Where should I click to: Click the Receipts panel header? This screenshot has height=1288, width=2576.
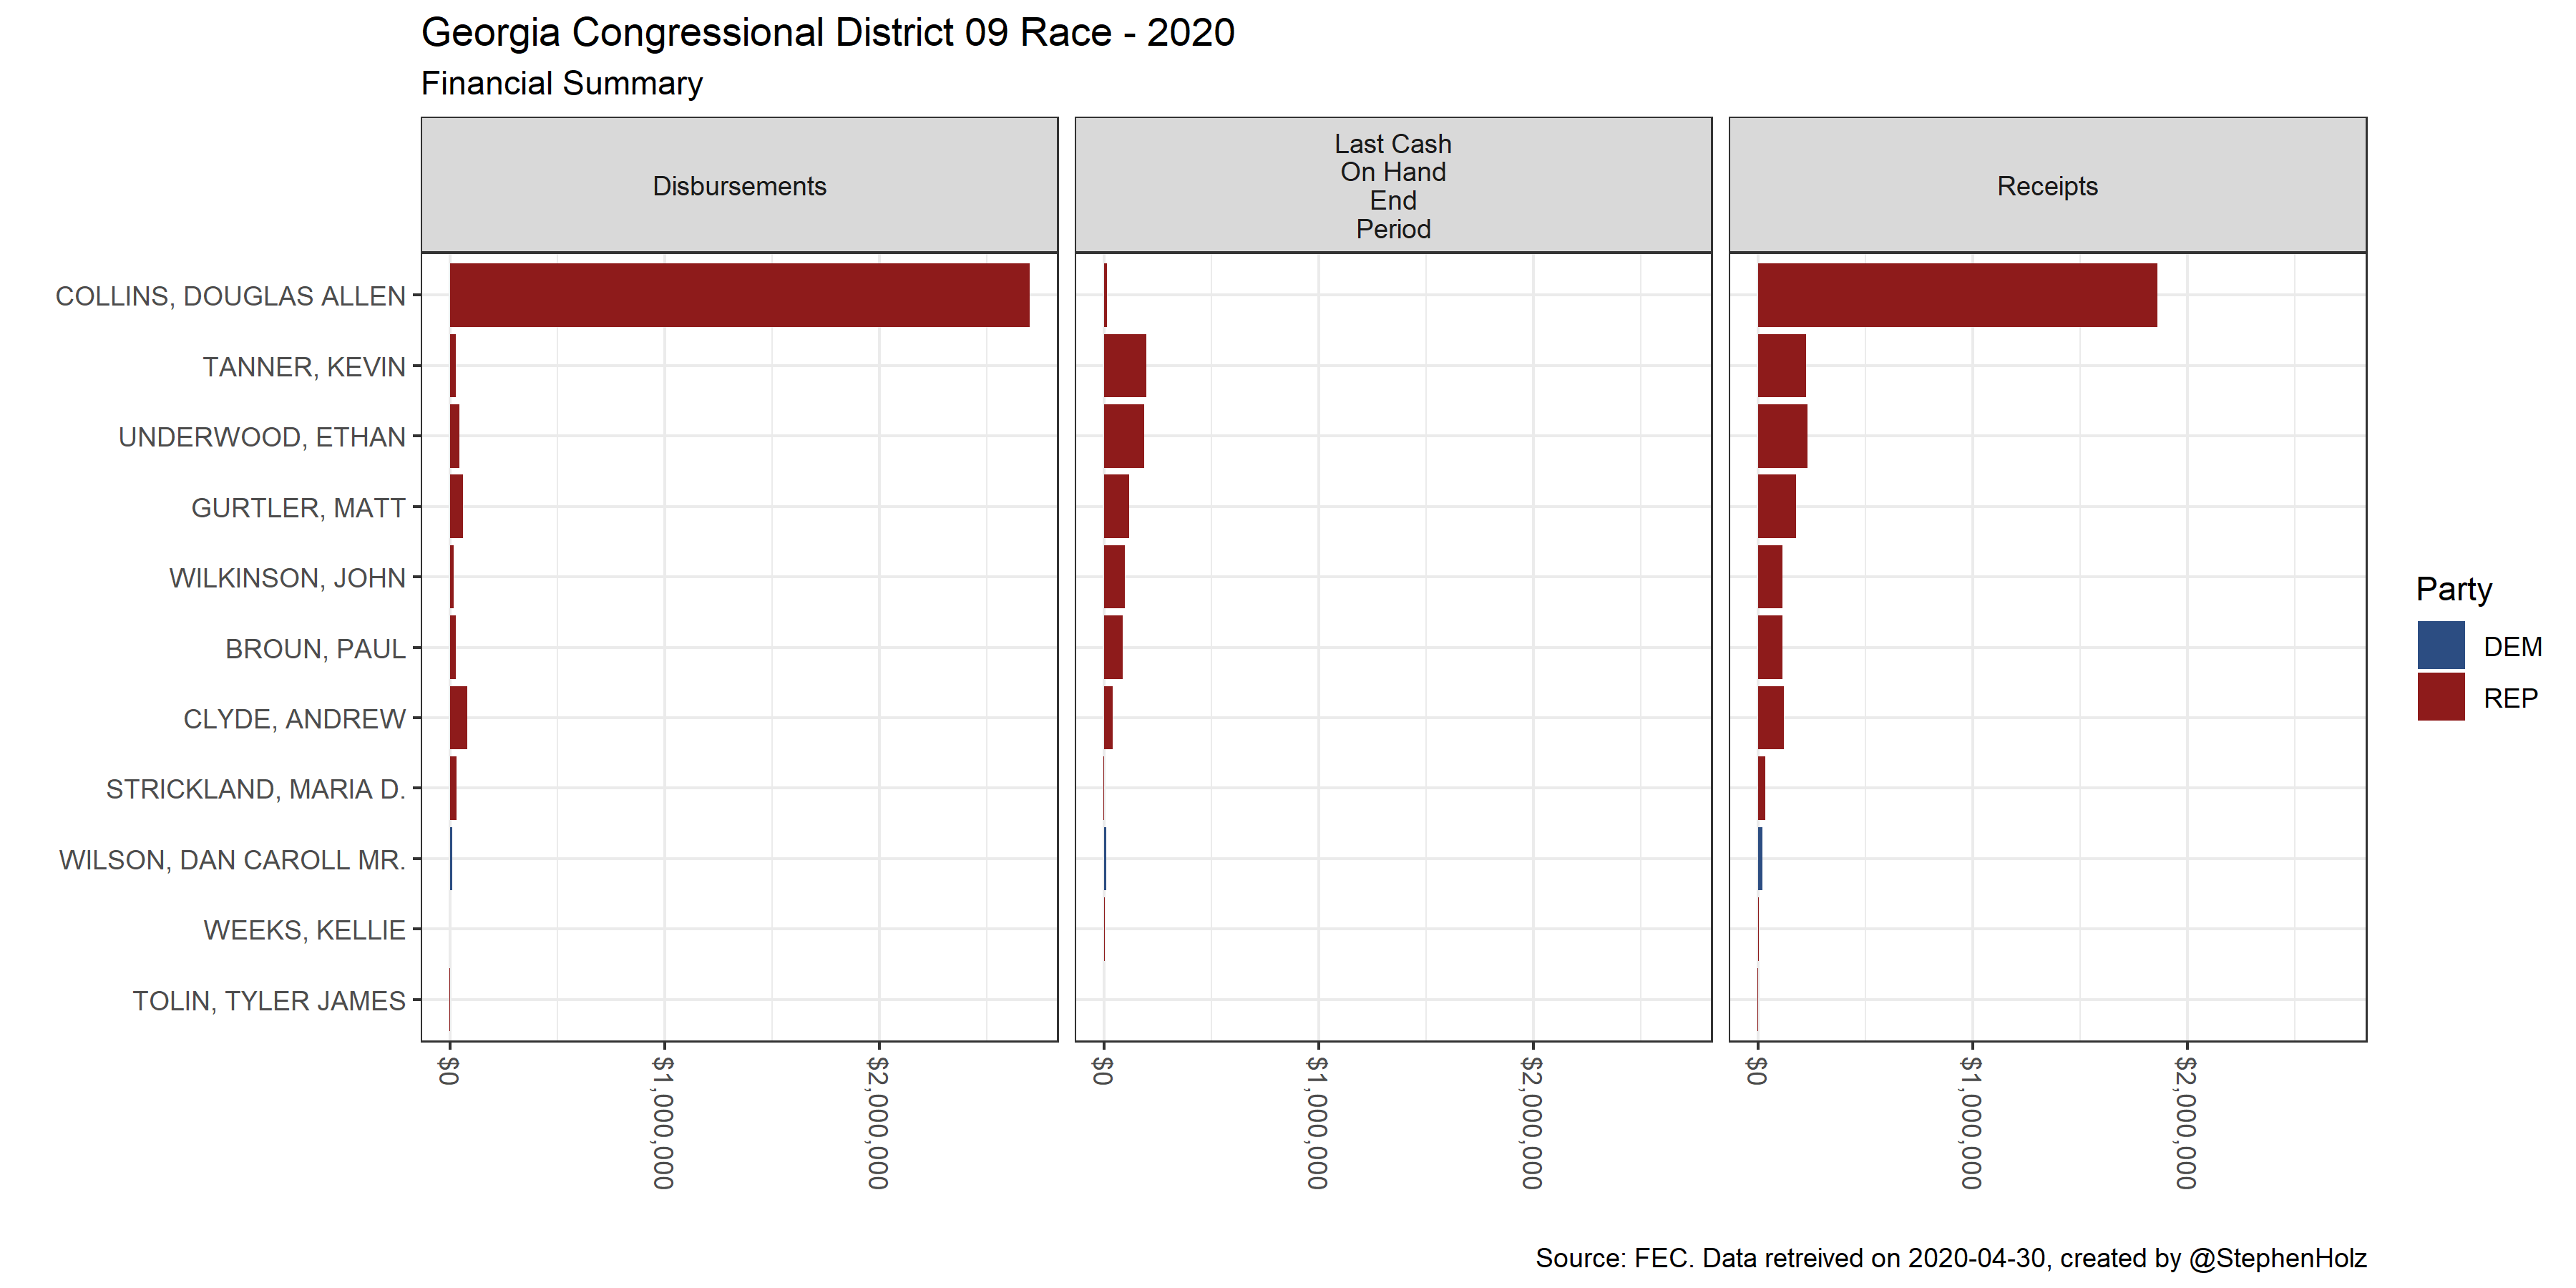pos(2046,186)
